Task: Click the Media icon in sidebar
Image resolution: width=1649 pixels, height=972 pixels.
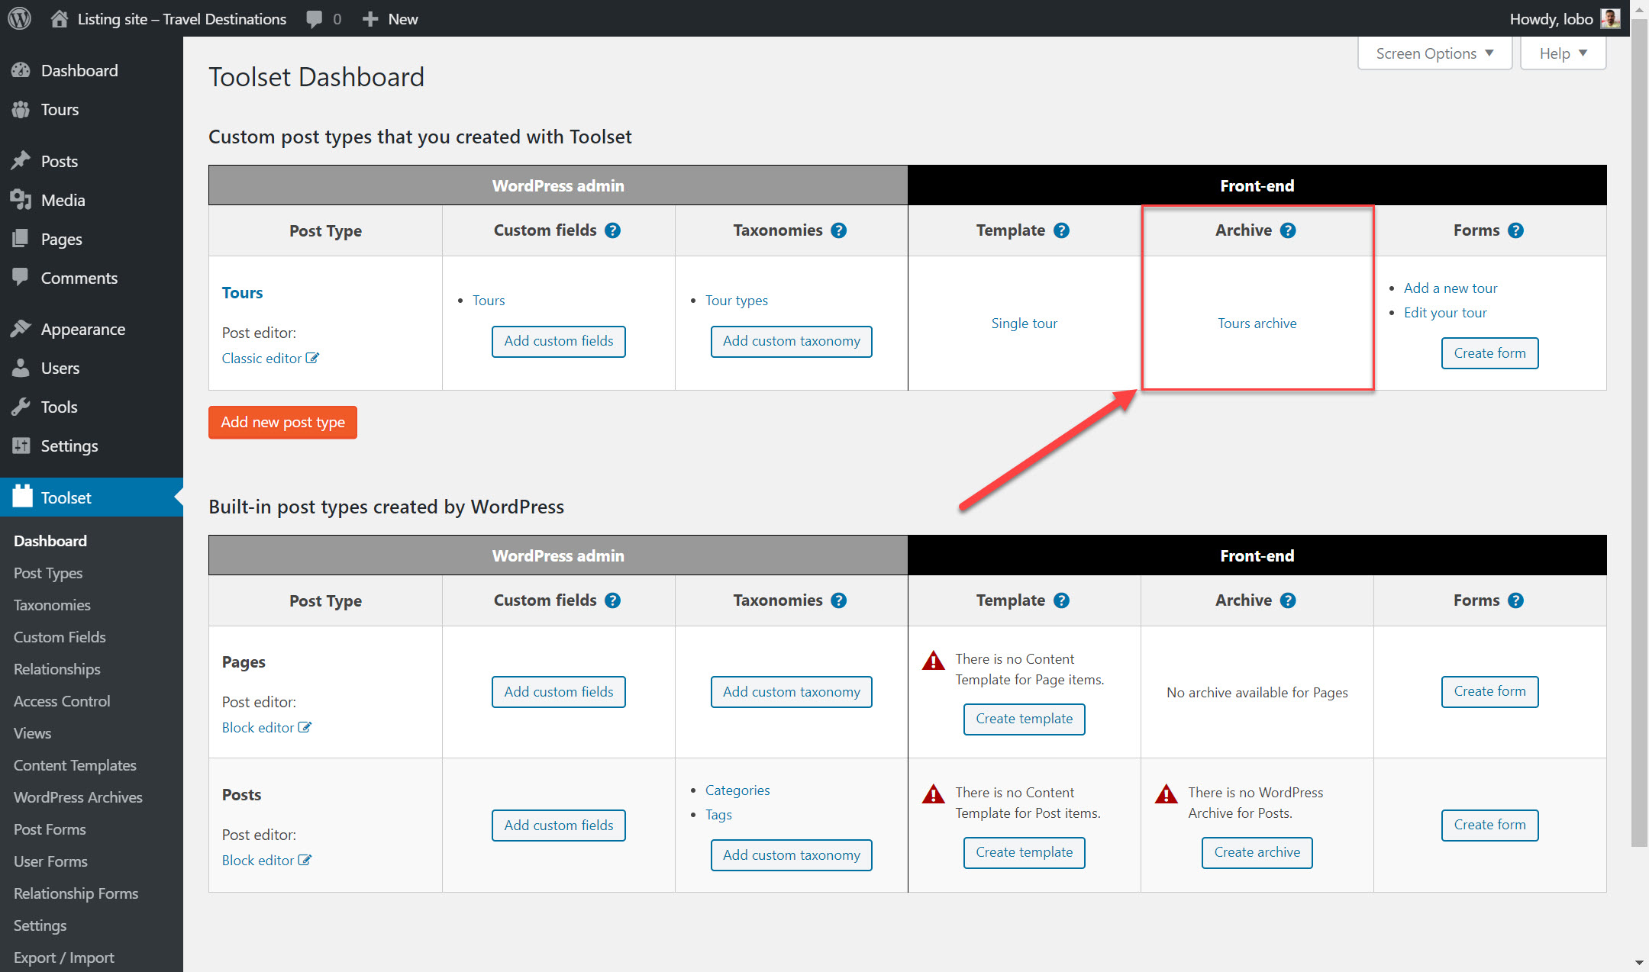Action: click(21, 200)
